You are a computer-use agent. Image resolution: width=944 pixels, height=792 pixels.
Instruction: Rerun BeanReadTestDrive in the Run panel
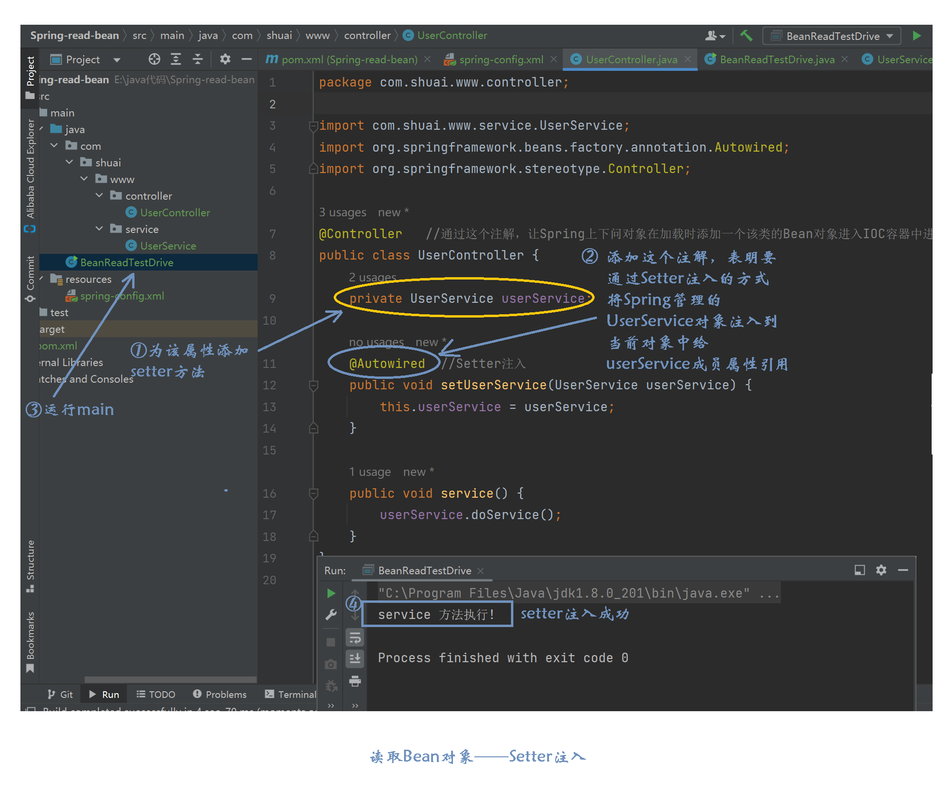(x=331, y=593)
